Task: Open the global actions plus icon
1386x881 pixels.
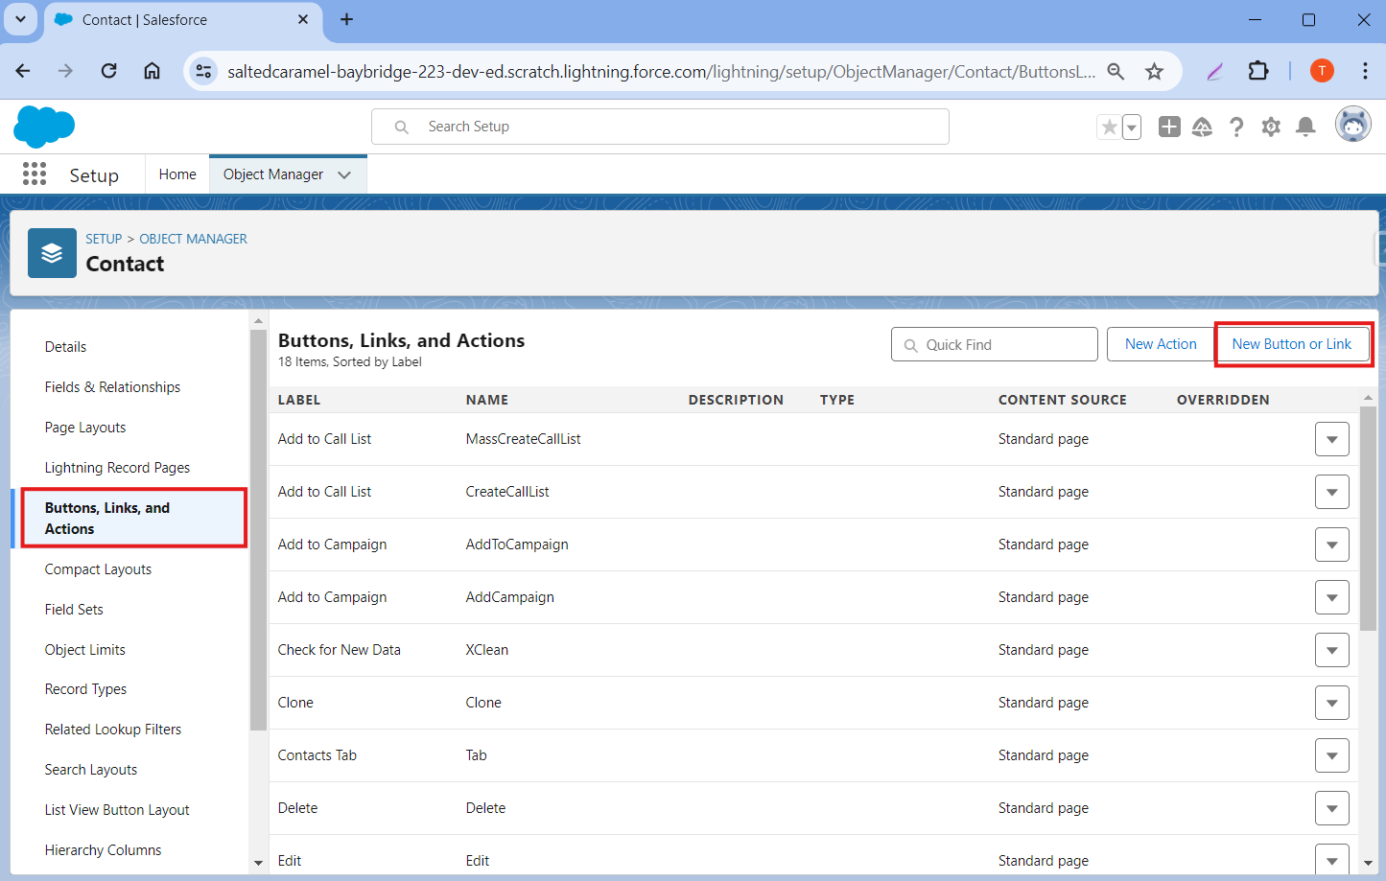Action: [1169, 127]
